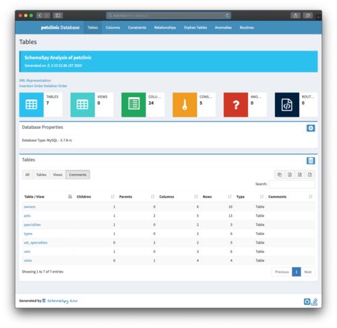Click the red Anomalies question mark tile

pyautogui.click(x=236, y=105)
